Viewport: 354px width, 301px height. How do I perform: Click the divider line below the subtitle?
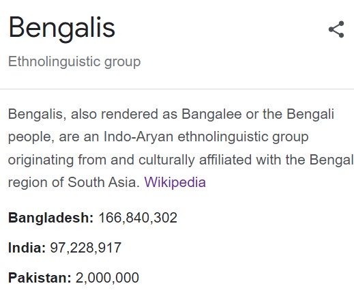pos(177,89)
